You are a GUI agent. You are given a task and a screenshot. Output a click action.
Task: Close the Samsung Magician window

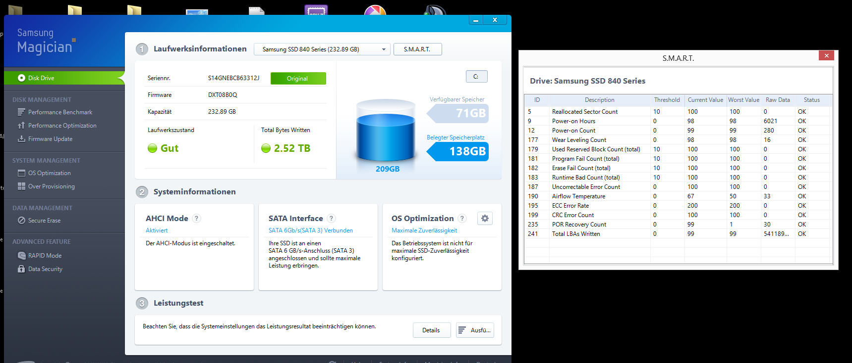pyautogui.click(x=495, y=20)
